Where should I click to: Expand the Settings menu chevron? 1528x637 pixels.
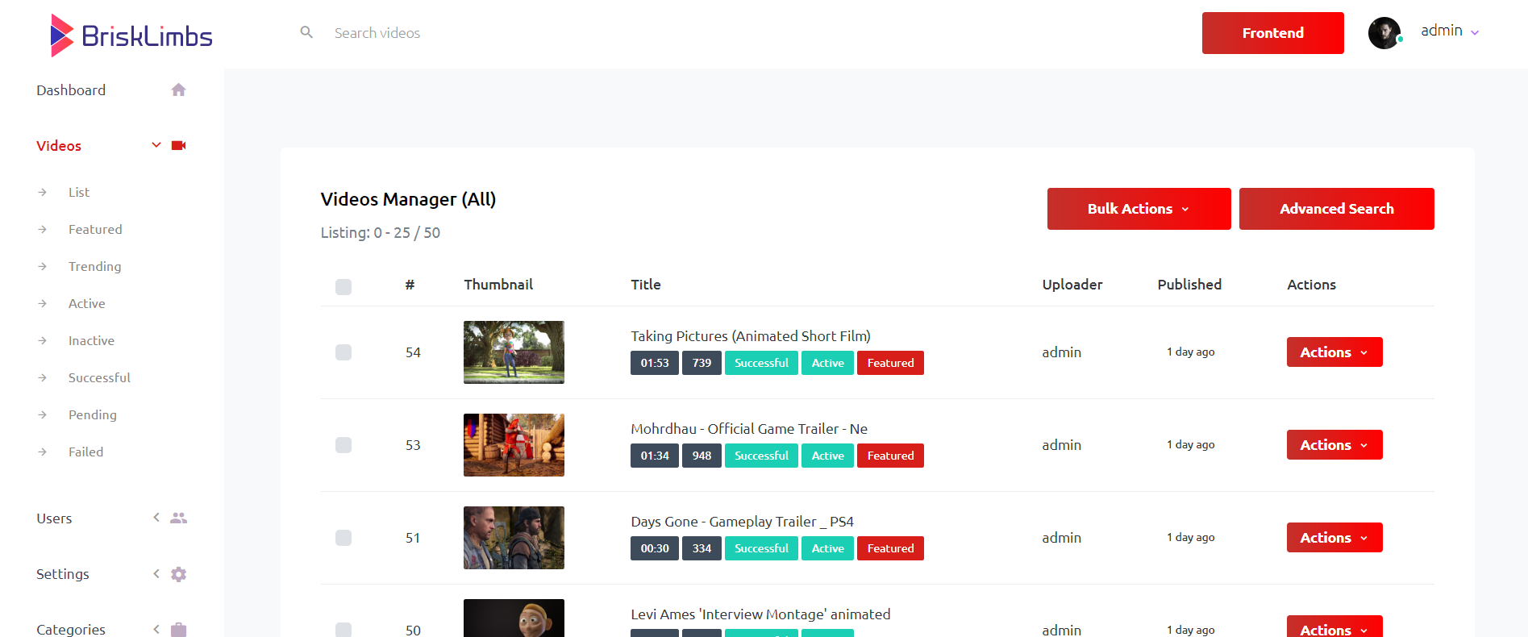(156, 573)
